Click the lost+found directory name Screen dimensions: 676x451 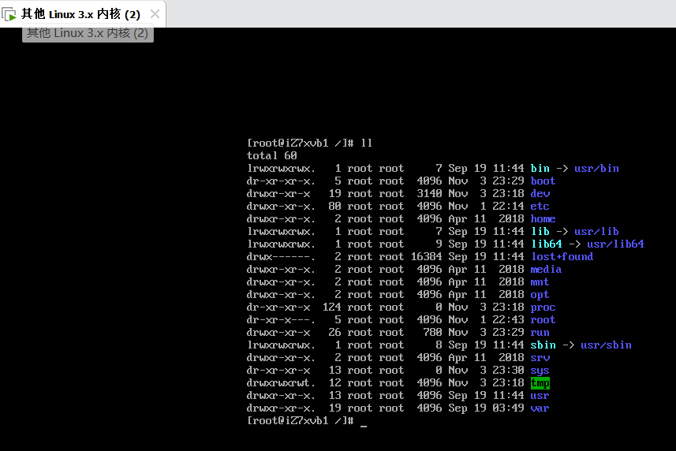click(x=562, y=256)
